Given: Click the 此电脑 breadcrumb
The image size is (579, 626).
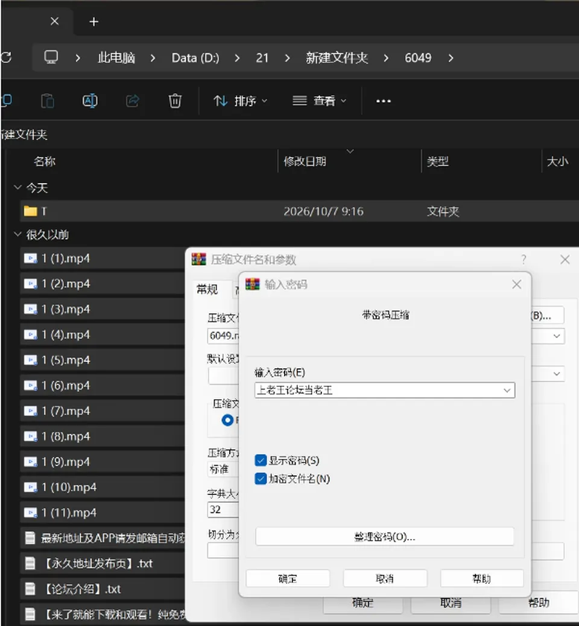Looking at the screenshot, I should [x=116, y=58].
